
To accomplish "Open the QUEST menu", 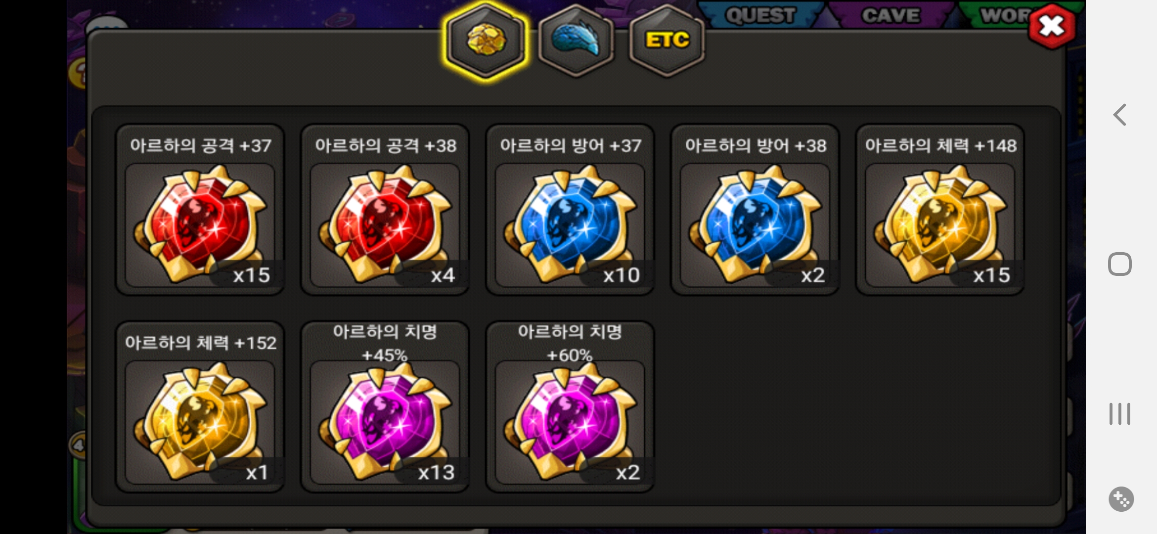I will tap(760, 15).
